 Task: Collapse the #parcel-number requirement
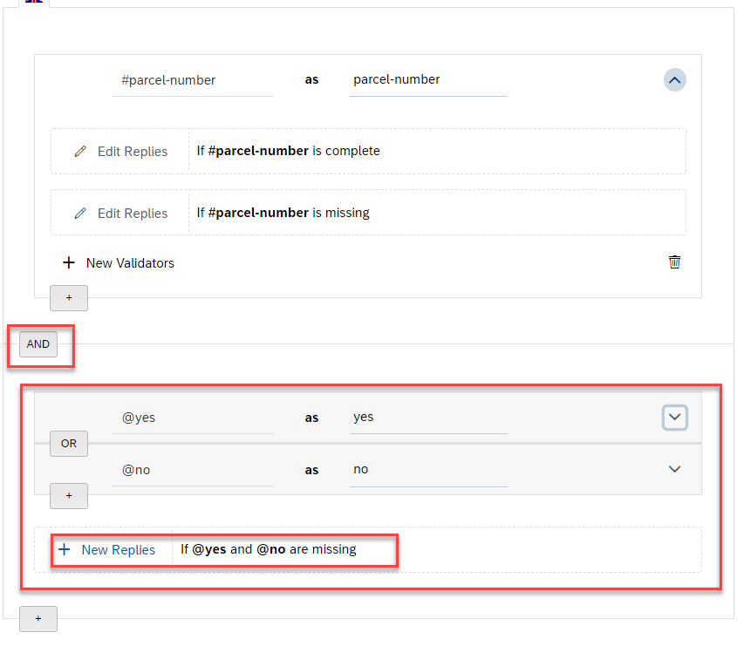click(674, 80)
